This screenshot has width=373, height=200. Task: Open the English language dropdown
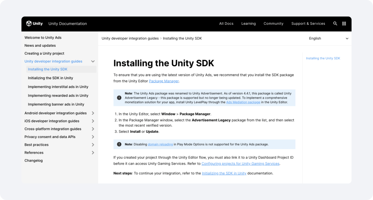pos(329,38)
